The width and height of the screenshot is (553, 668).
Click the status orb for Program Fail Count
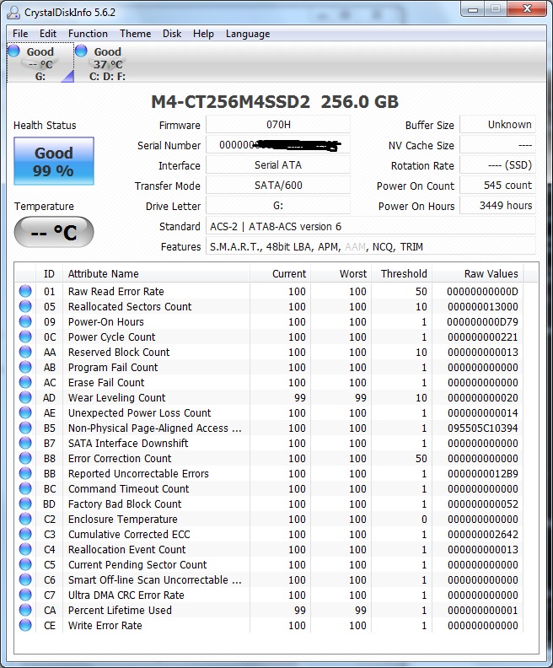coord(25,367)
